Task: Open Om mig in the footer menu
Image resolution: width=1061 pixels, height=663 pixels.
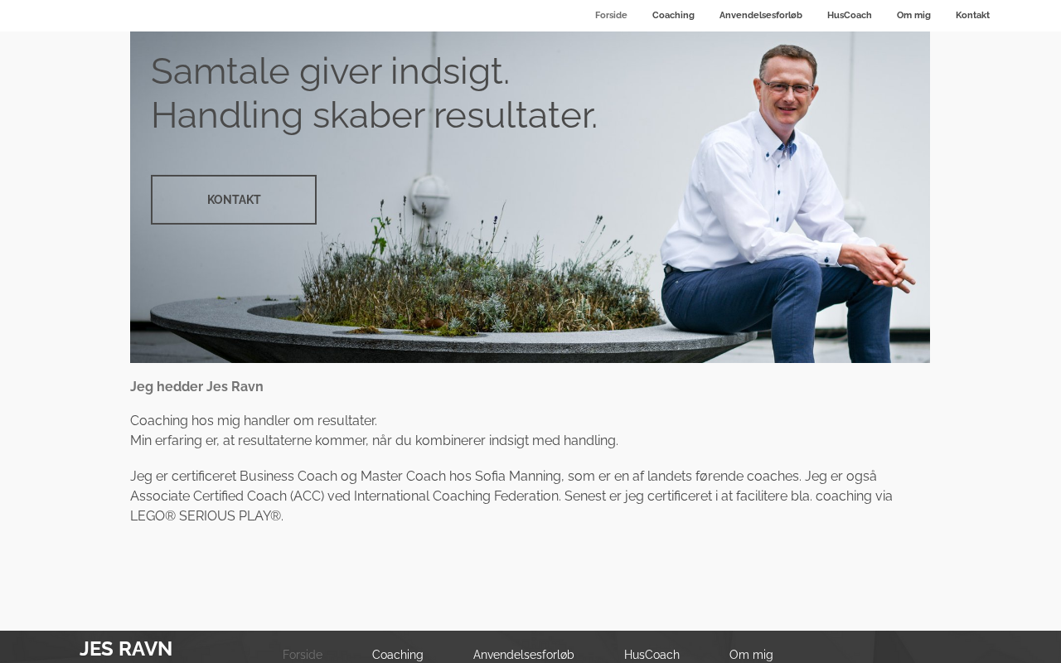Action: click(751, 655)
